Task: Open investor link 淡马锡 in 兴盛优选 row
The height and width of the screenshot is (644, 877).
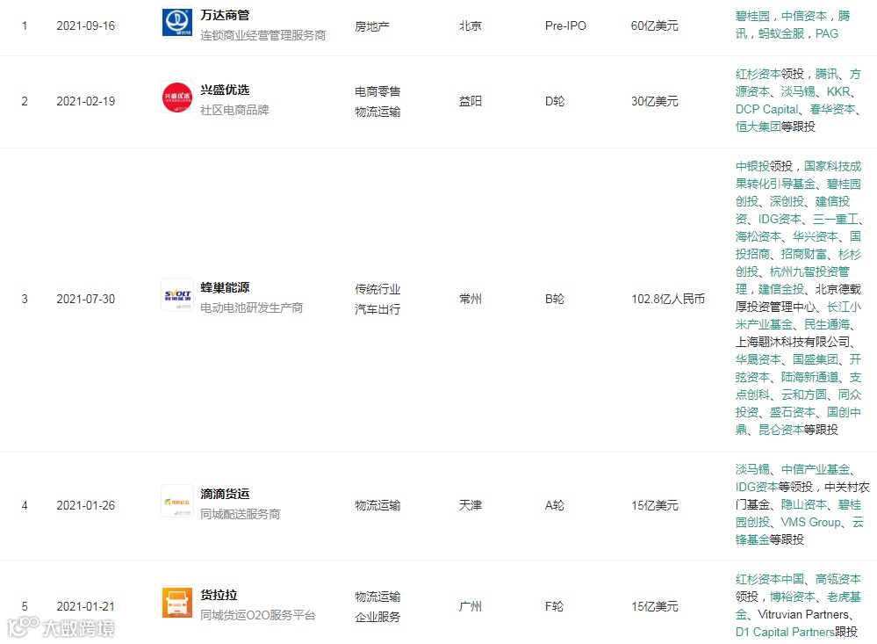Action: coord(798,91)
